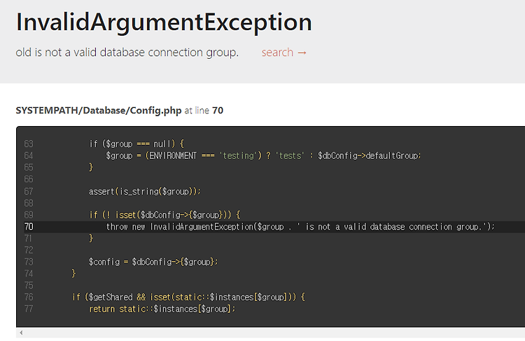Click the scroll left arrow below code
Viewport: 525px width, 341px height.
point(21,333)
